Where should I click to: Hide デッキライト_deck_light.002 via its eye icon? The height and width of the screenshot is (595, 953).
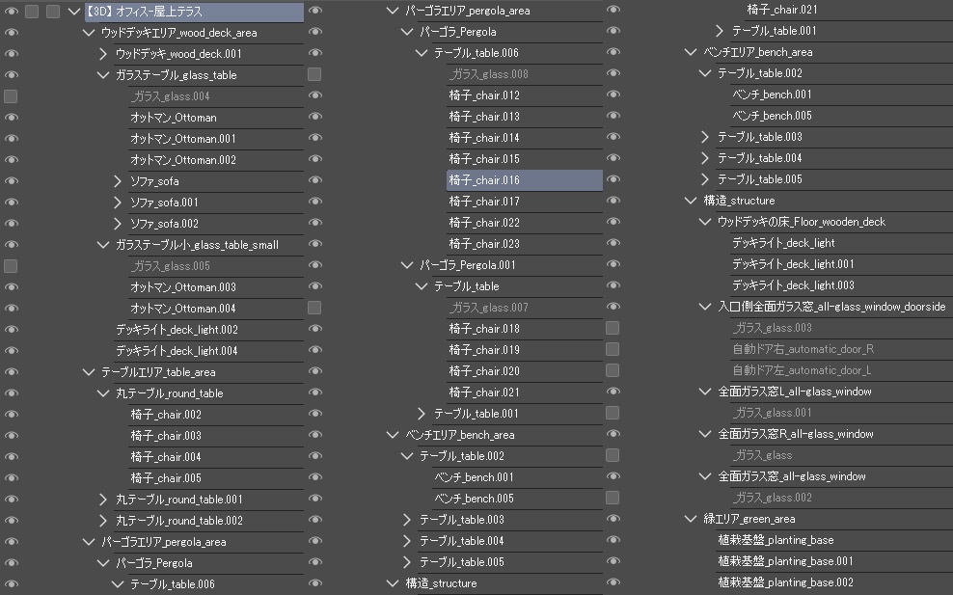coord(11,330)
